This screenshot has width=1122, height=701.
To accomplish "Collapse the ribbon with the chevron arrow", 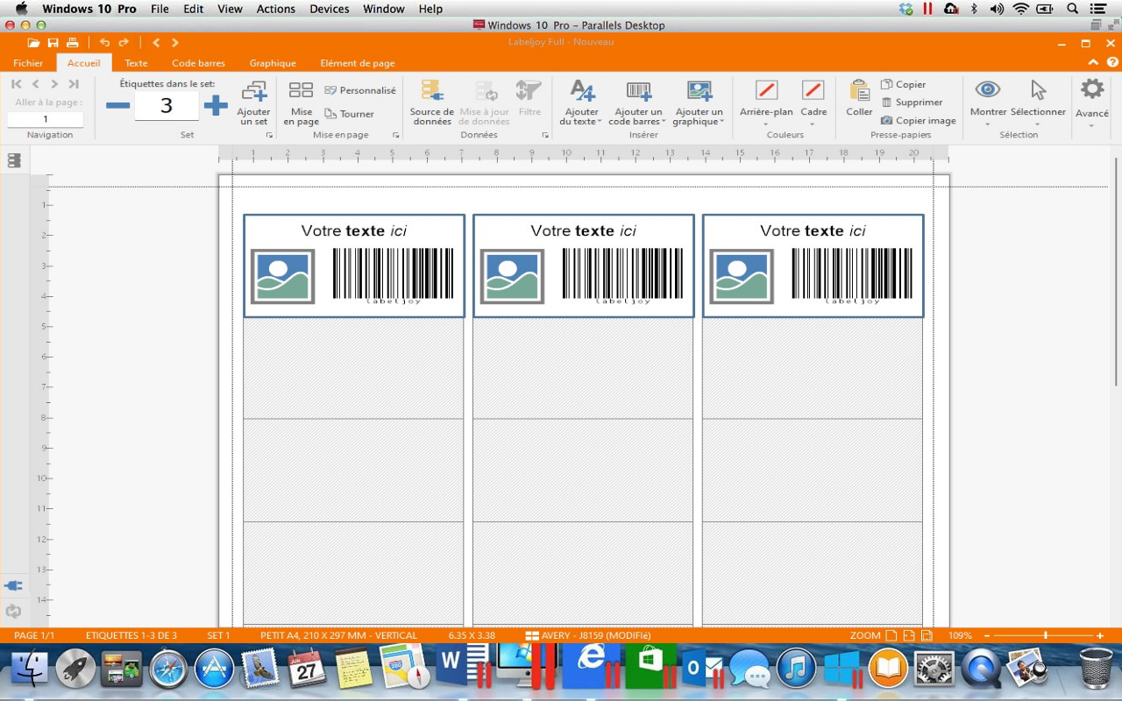I will click(x=1093, y=62).
